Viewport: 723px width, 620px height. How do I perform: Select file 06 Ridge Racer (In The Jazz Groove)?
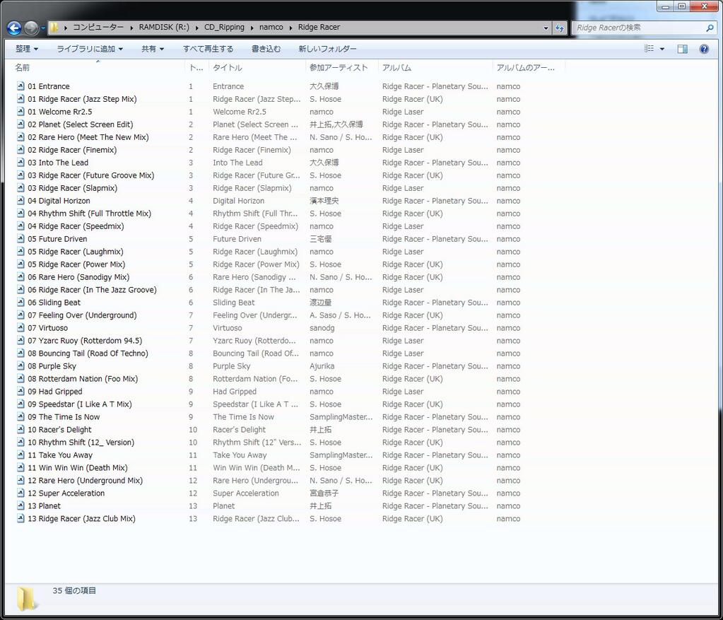coord(92,290)
